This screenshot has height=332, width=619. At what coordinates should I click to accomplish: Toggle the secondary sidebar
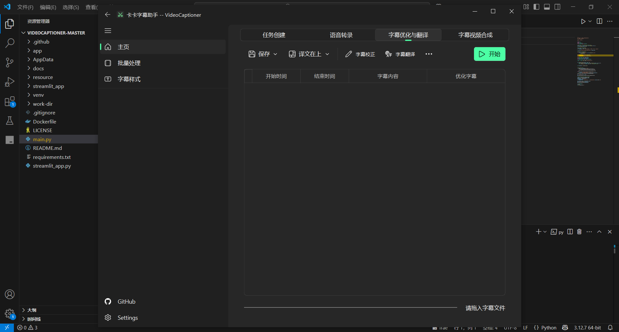tap(557, 6)
